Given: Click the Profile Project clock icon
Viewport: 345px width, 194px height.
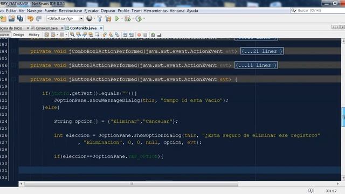Looking at the screenshot, I should pyautogui.click(x=139, y=19).
